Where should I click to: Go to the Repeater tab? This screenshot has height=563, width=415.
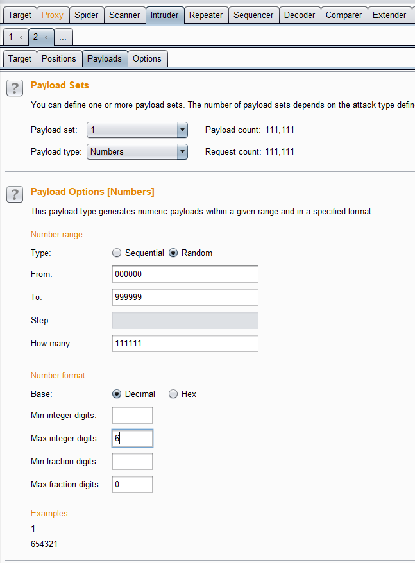pyautogui.click(x=206, y=15)
